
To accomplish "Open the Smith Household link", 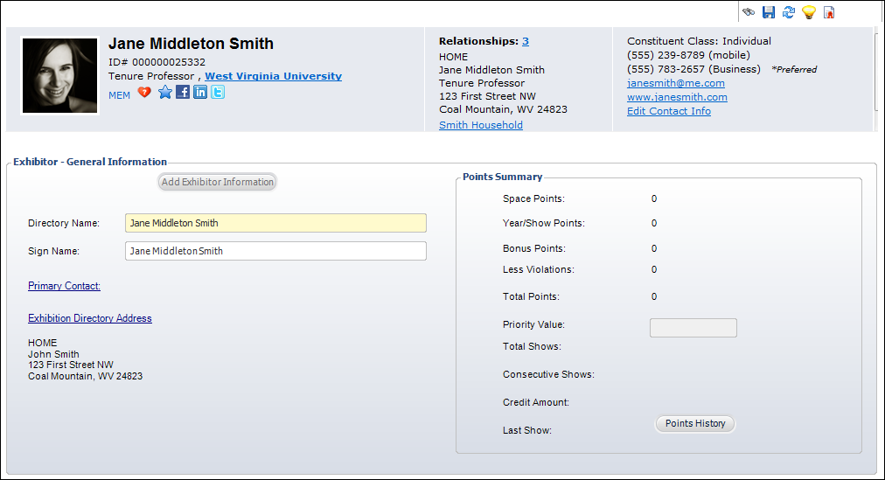I will (x=481, y=125).
